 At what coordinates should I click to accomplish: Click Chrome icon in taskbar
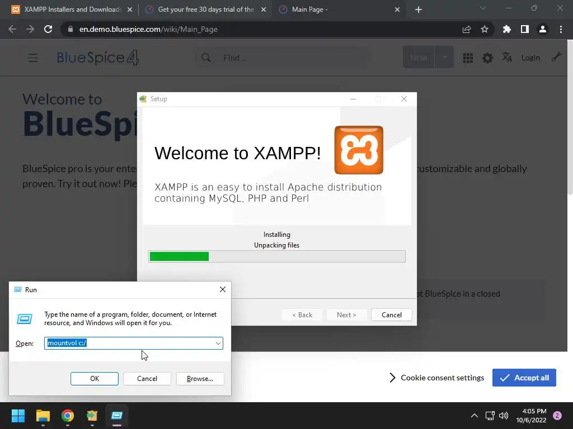(x=68, y=416)
